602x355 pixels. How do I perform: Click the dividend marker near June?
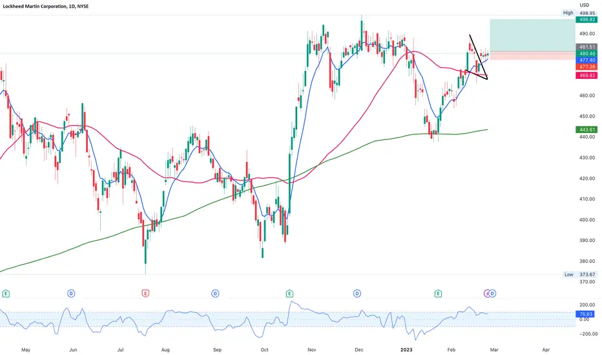(71, 294)
